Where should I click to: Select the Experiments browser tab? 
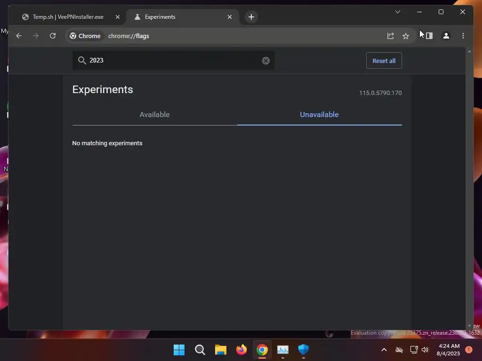183,17
